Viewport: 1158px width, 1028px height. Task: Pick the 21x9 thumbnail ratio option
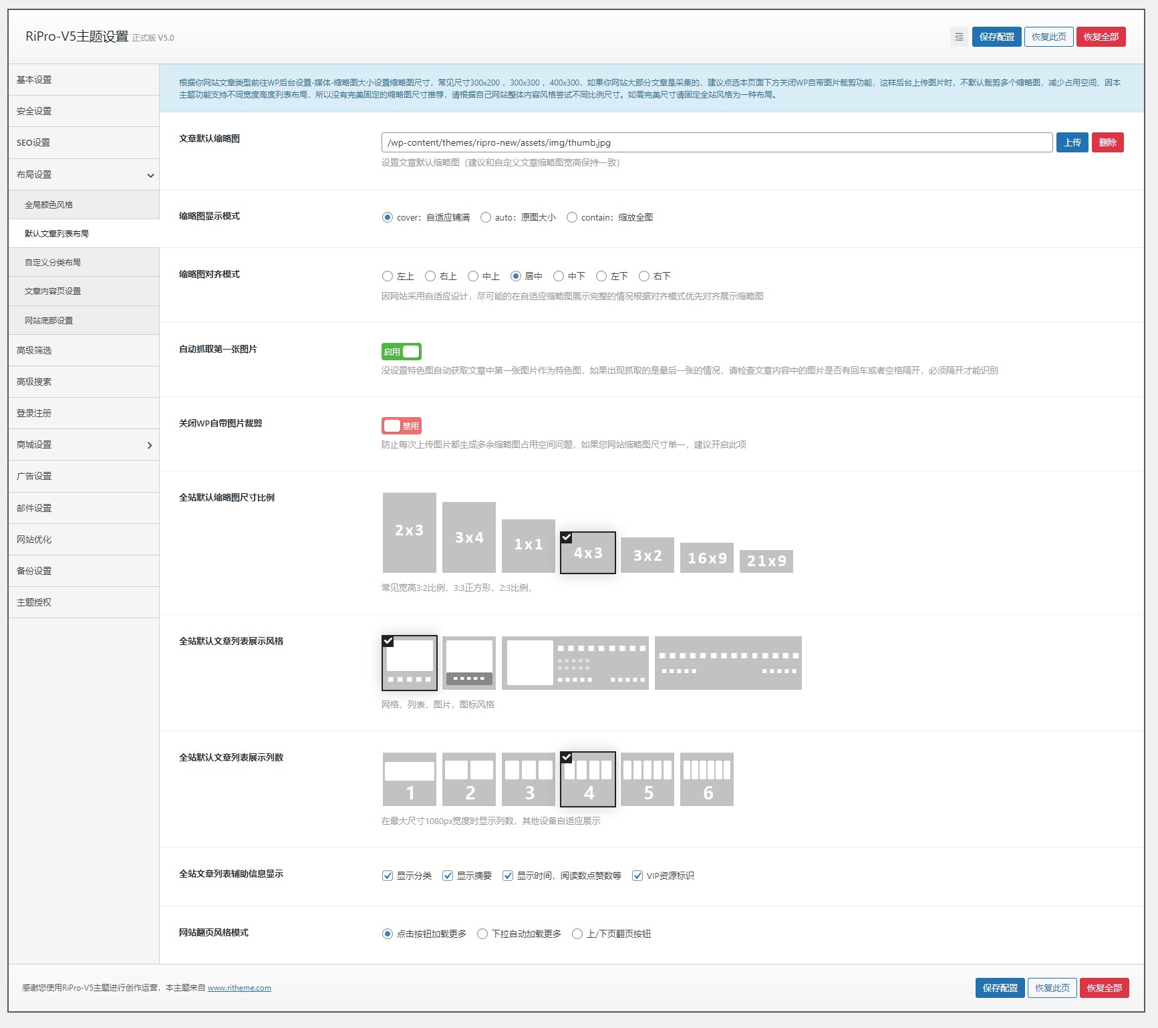tap(766, 561)
